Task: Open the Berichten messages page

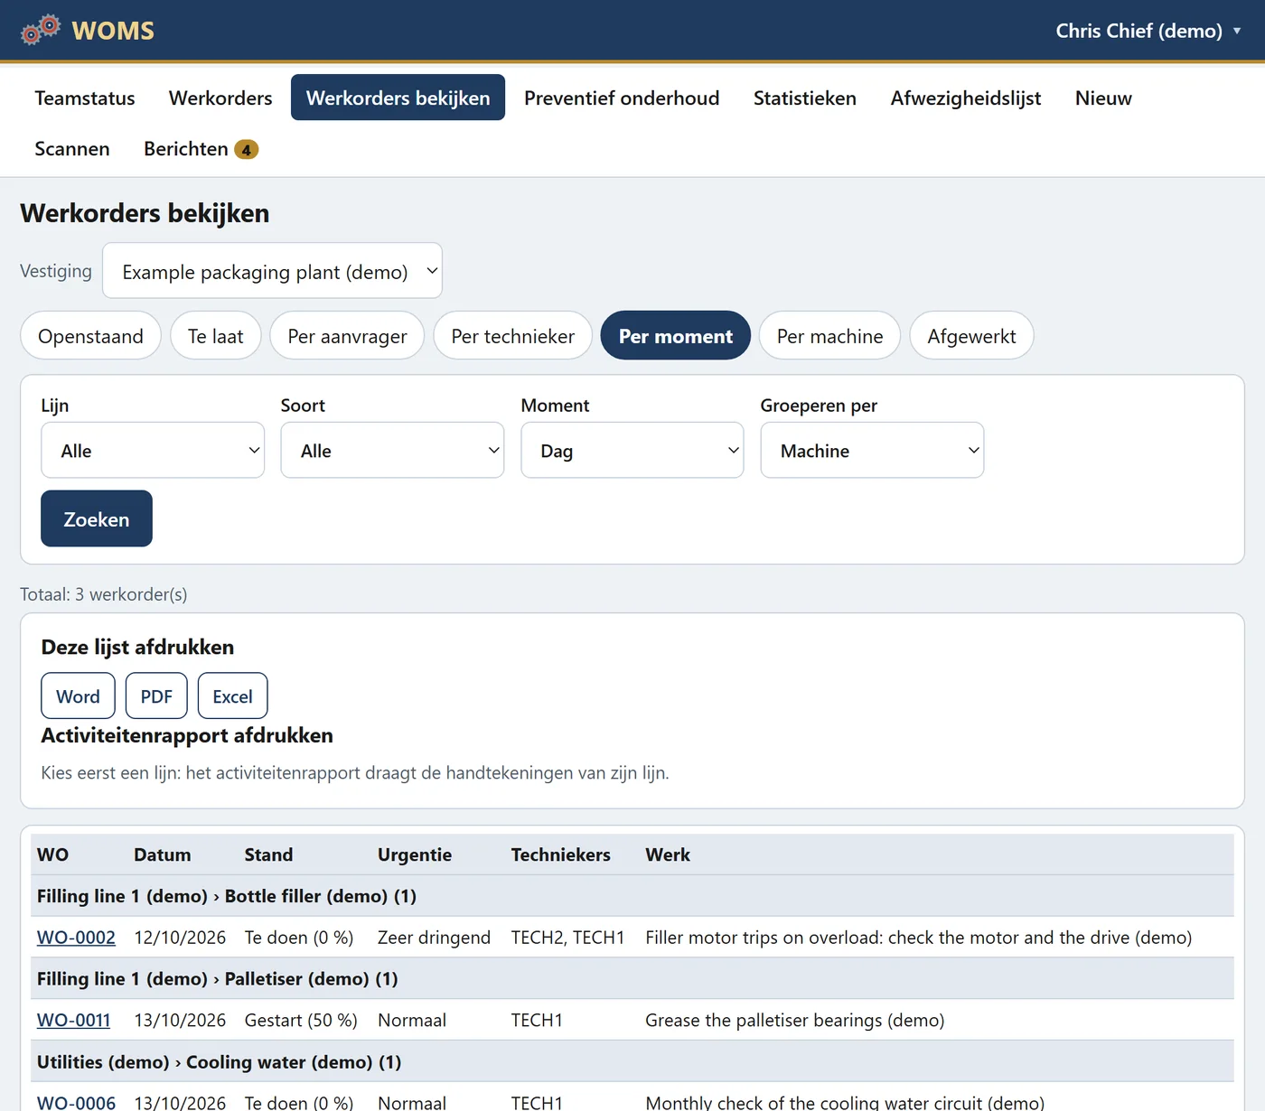Action: point(201,149)
